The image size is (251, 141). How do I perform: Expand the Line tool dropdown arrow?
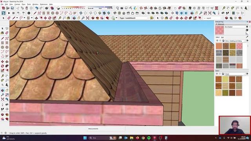pyautogui.click(x=17, y=18)
